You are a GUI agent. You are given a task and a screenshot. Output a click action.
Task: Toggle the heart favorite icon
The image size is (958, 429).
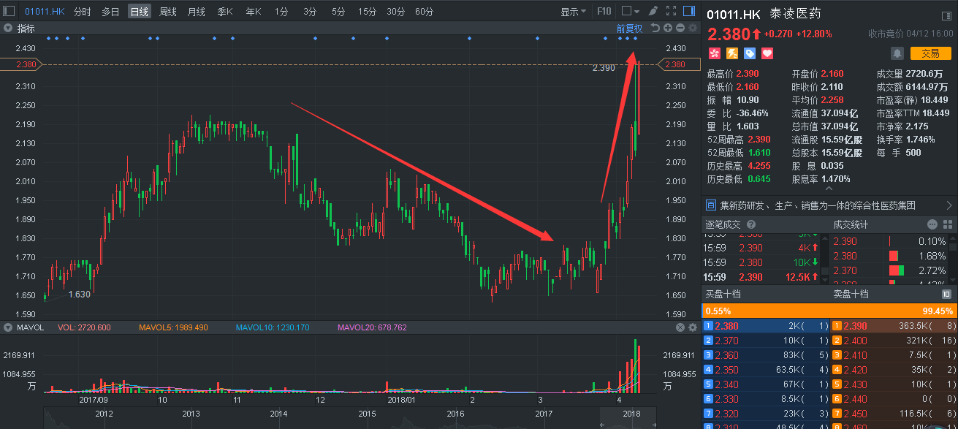pyautogui.click(x=767, y=53)
